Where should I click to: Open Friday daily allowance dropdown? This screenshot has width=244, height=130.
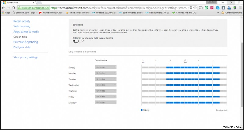[106, 97]
